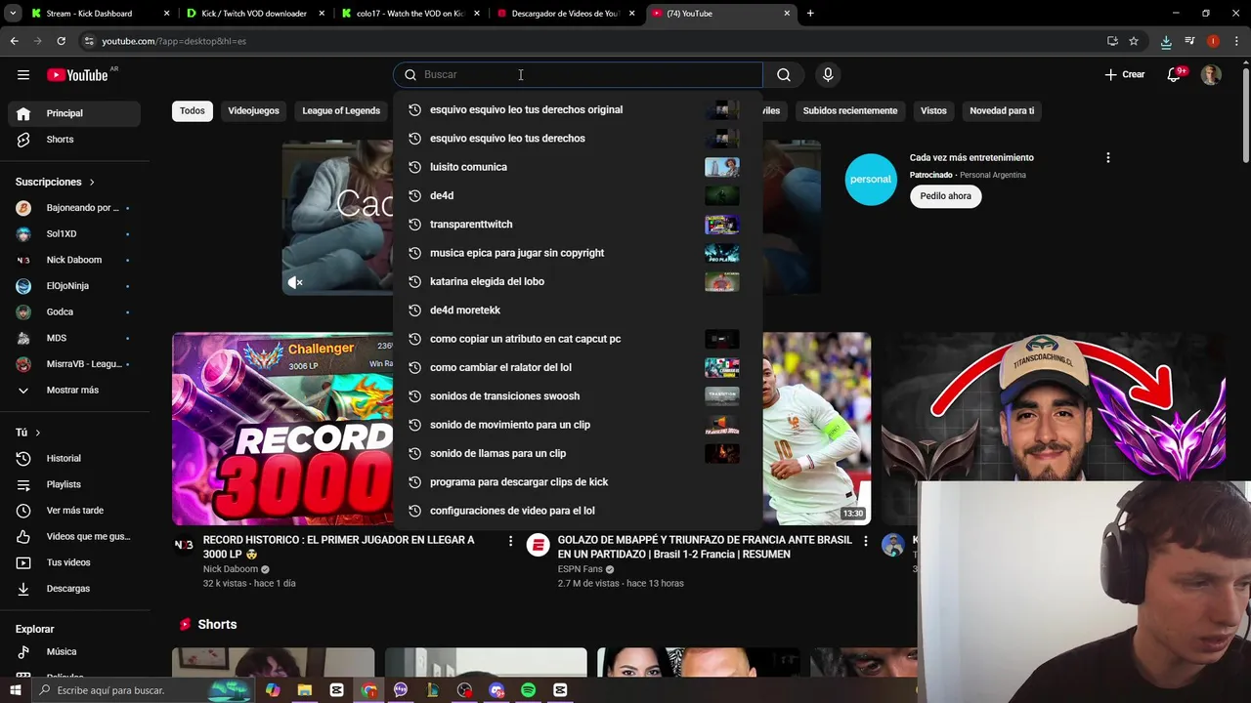The height and width of the screenshot is (703, 1251).
Task: Open ad options three-dot menu
Action: click(x=1107, y=158)
